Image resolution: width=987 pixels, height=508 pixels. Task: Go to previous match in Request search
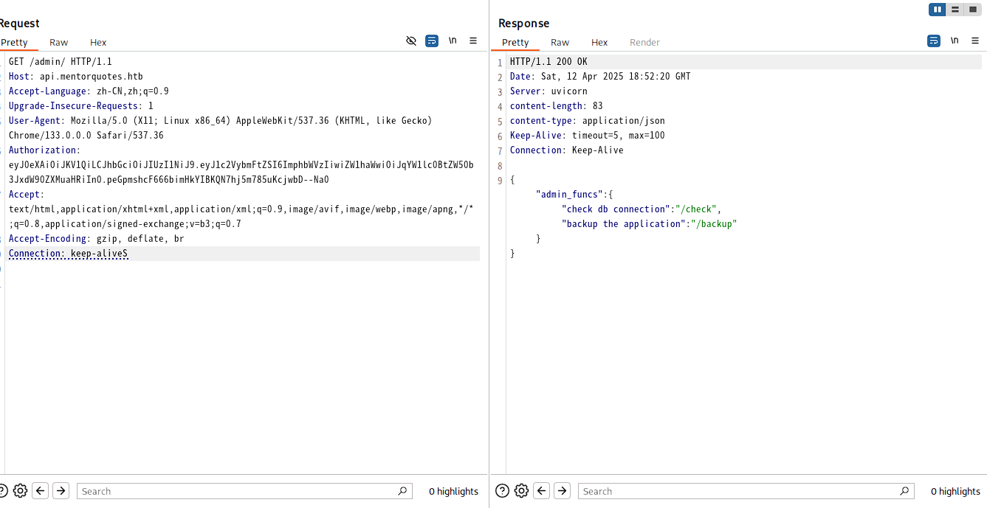click(x=41, y=491)
